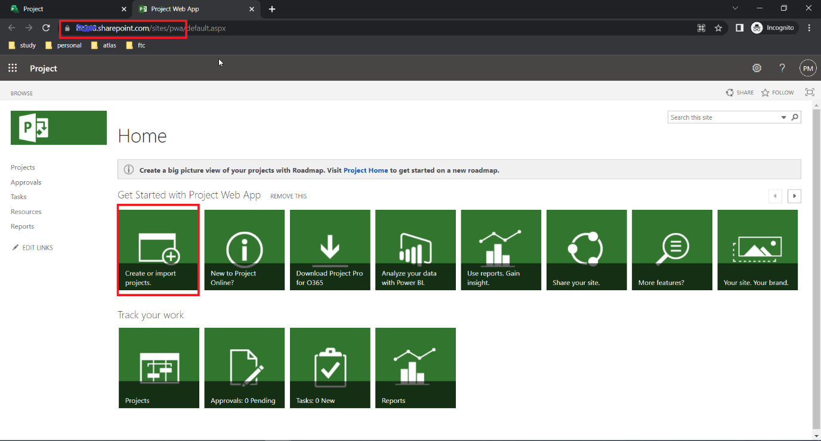Open More features tile
The height and width of the screenshot is (441, 821).
(x=672, y=250)
